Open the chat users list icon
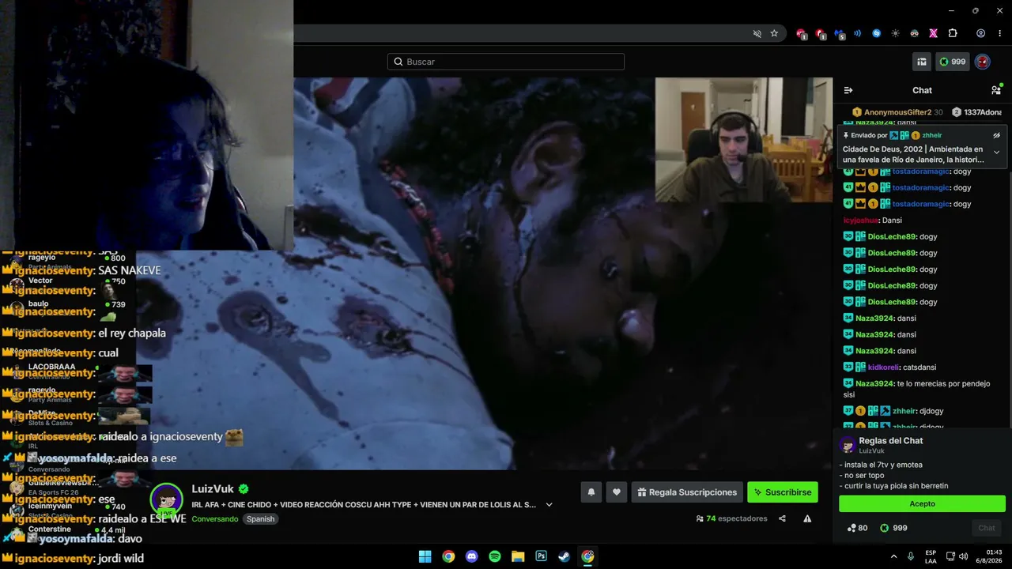1012x569 pixels. (x=996, y=90)
